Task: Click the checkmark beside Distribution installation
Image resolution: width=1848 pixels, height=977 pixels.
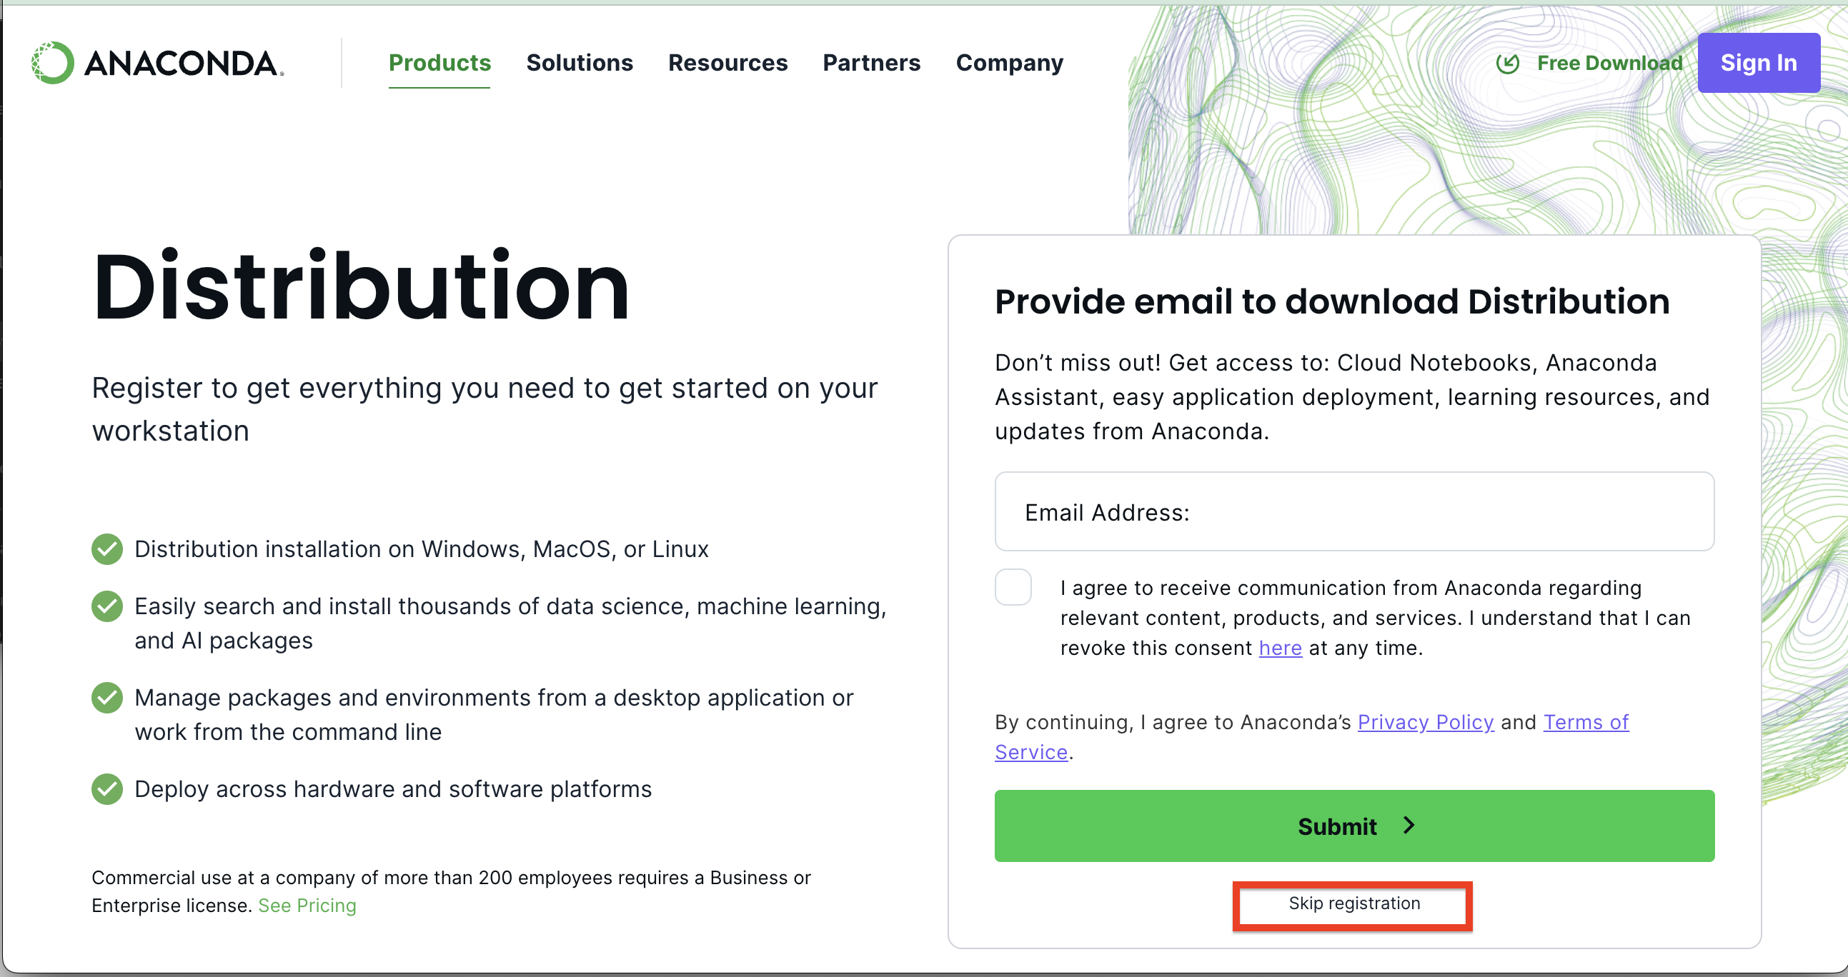Action: pyautogui.click(x=107, y=549)
